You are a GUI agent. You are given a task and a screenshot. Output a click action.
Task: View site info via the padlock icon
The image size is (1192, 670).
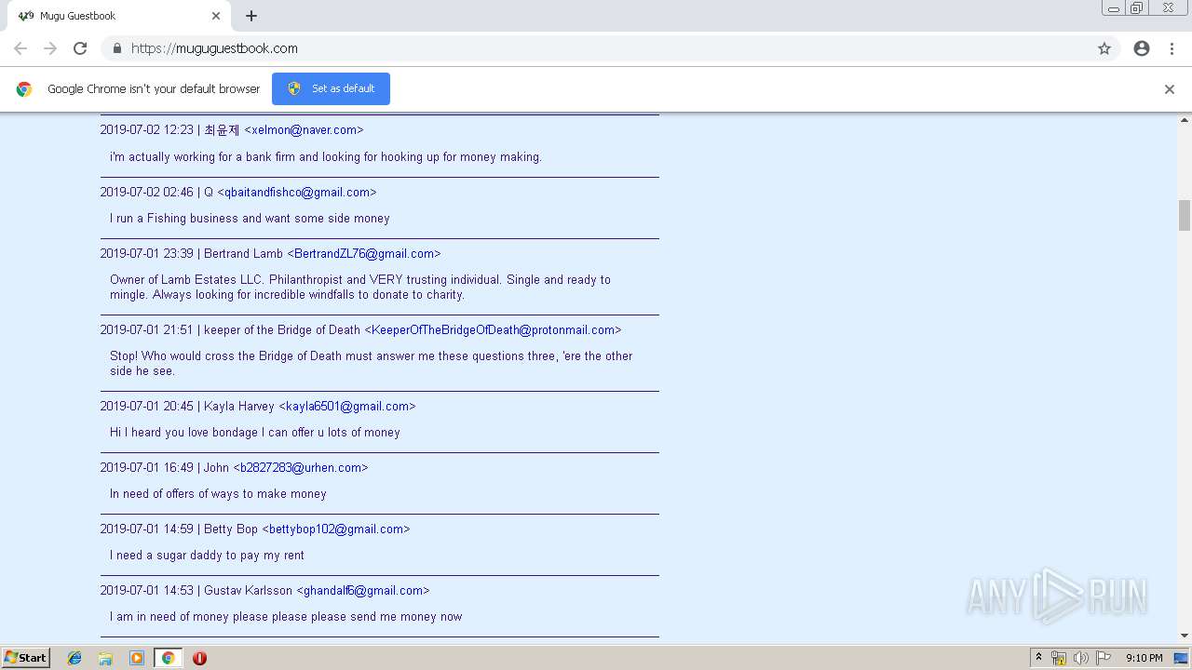coord(116,48)
